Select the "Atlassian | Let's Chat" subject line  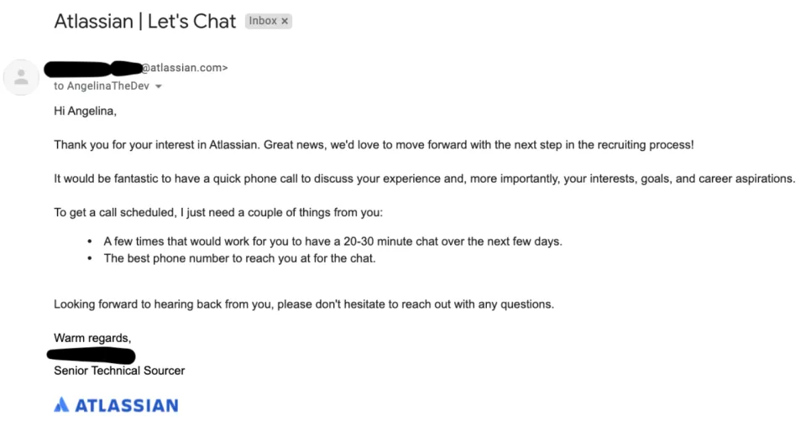(x=145, y=21)
